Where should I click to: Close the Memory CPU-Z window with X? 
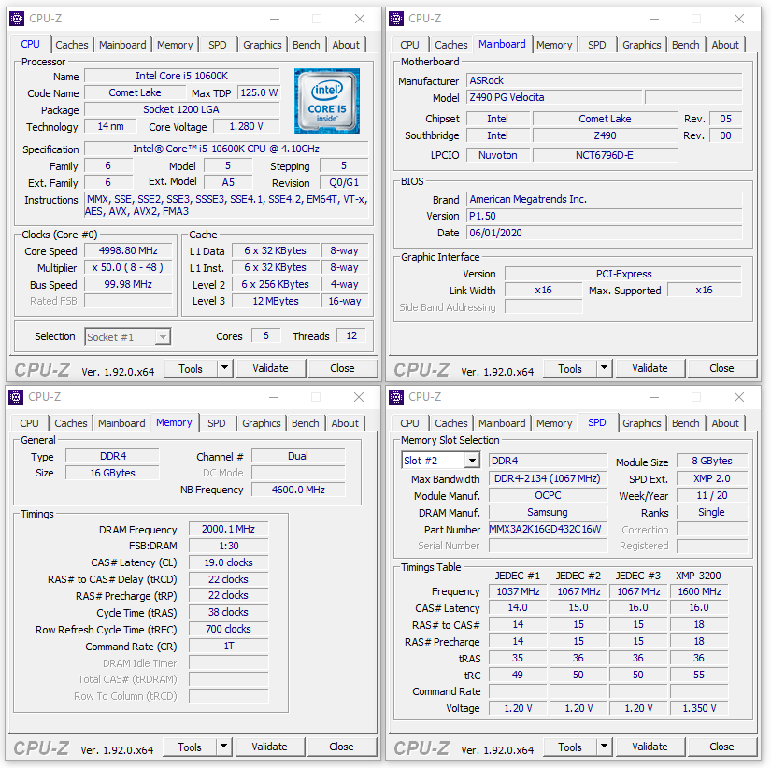pos(360,397)
